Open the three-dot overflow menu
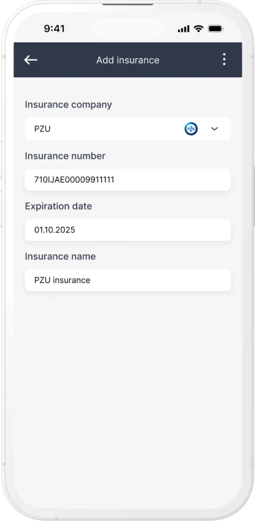This screenshot has width=255, height=521. 224,59
